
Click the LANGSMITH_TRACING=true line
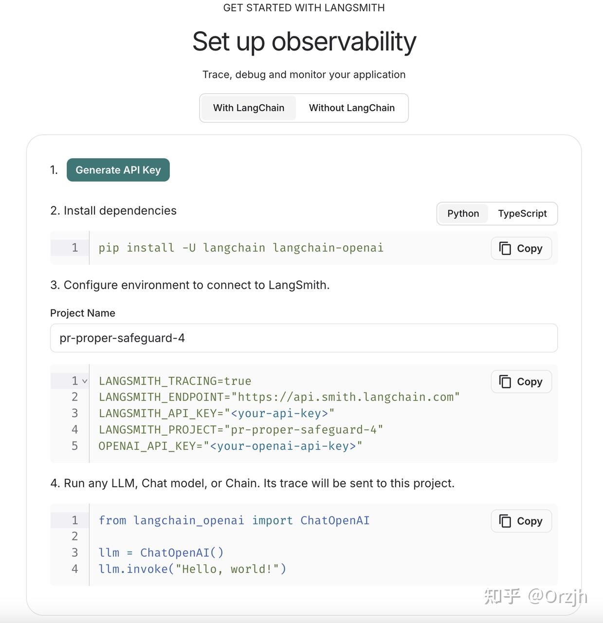point(175,381)
